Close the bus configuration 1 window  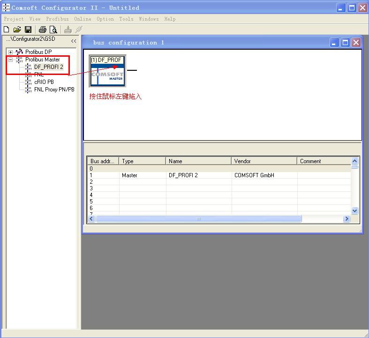tap(356, 43)
